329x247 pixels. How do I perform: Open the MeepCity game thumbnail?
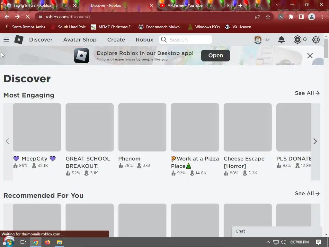click(x=37, y=127)
